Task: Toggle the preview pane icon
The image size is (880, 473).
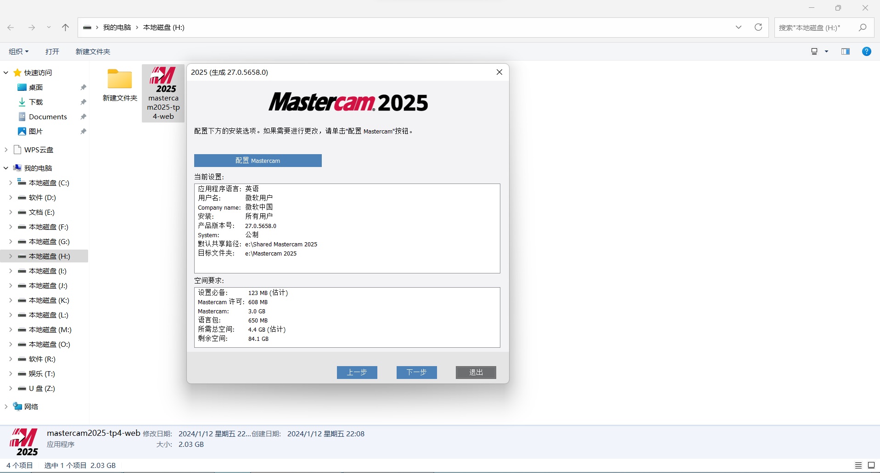Action: (x=845, y=51)
